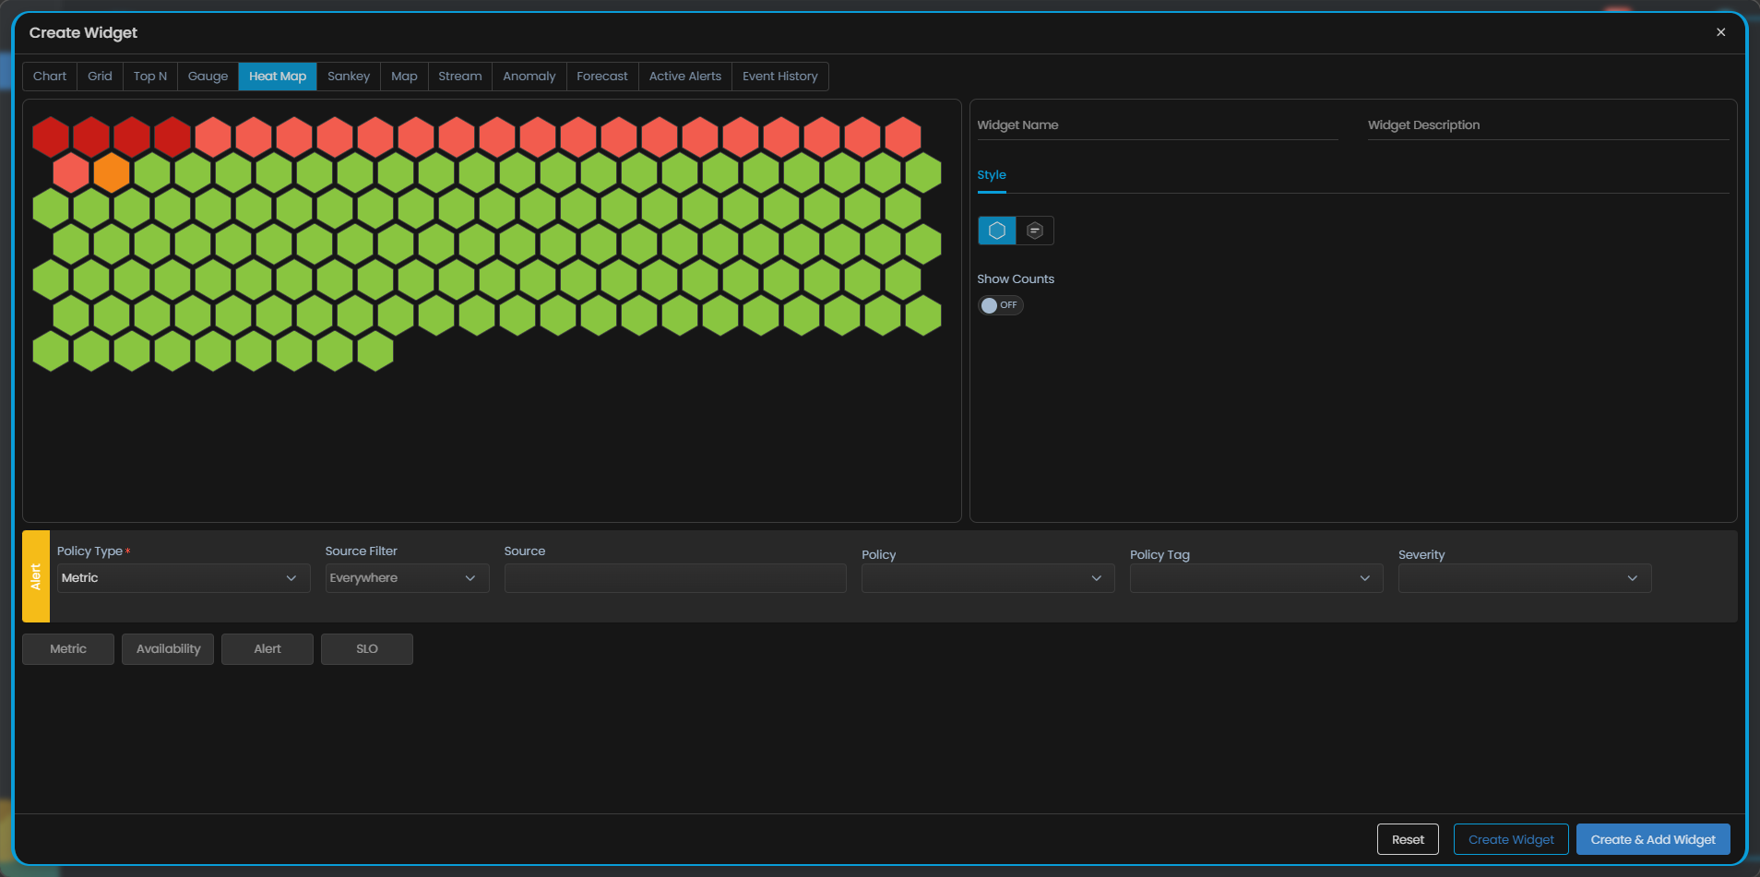Screen dimensions: 1760x877
Task: Click the orange hexagon in the heat map
Action: point(112,172)
